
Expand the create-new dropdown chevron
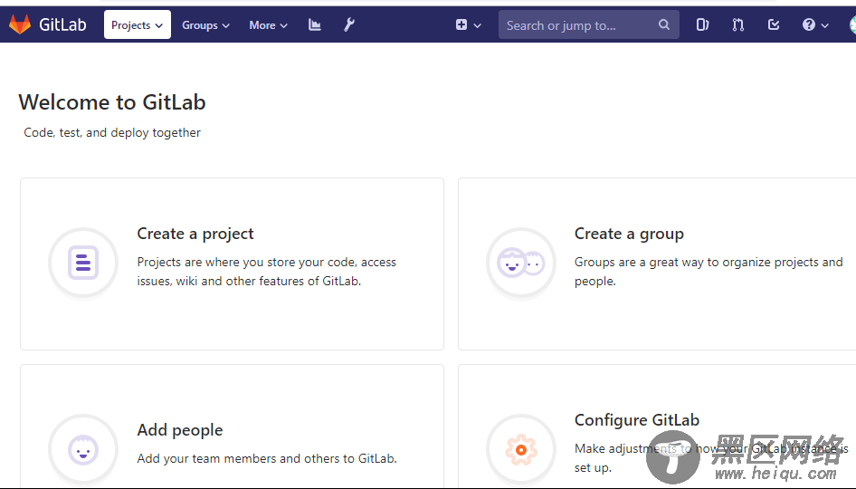(x=477, y=25)
